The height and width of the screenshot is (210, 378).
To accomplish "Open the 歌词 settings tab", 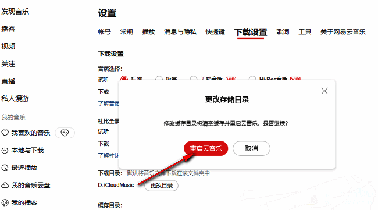I will tap(283, 32).
